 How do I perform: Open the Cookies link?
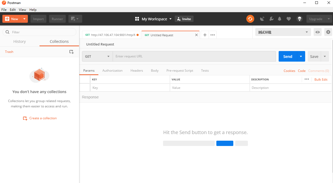(x=289, y=71)
